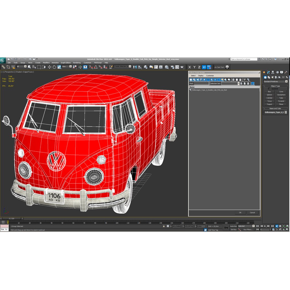Toggle the XY plane constraint button
This screenshot has width=290, height=290.
204,67
